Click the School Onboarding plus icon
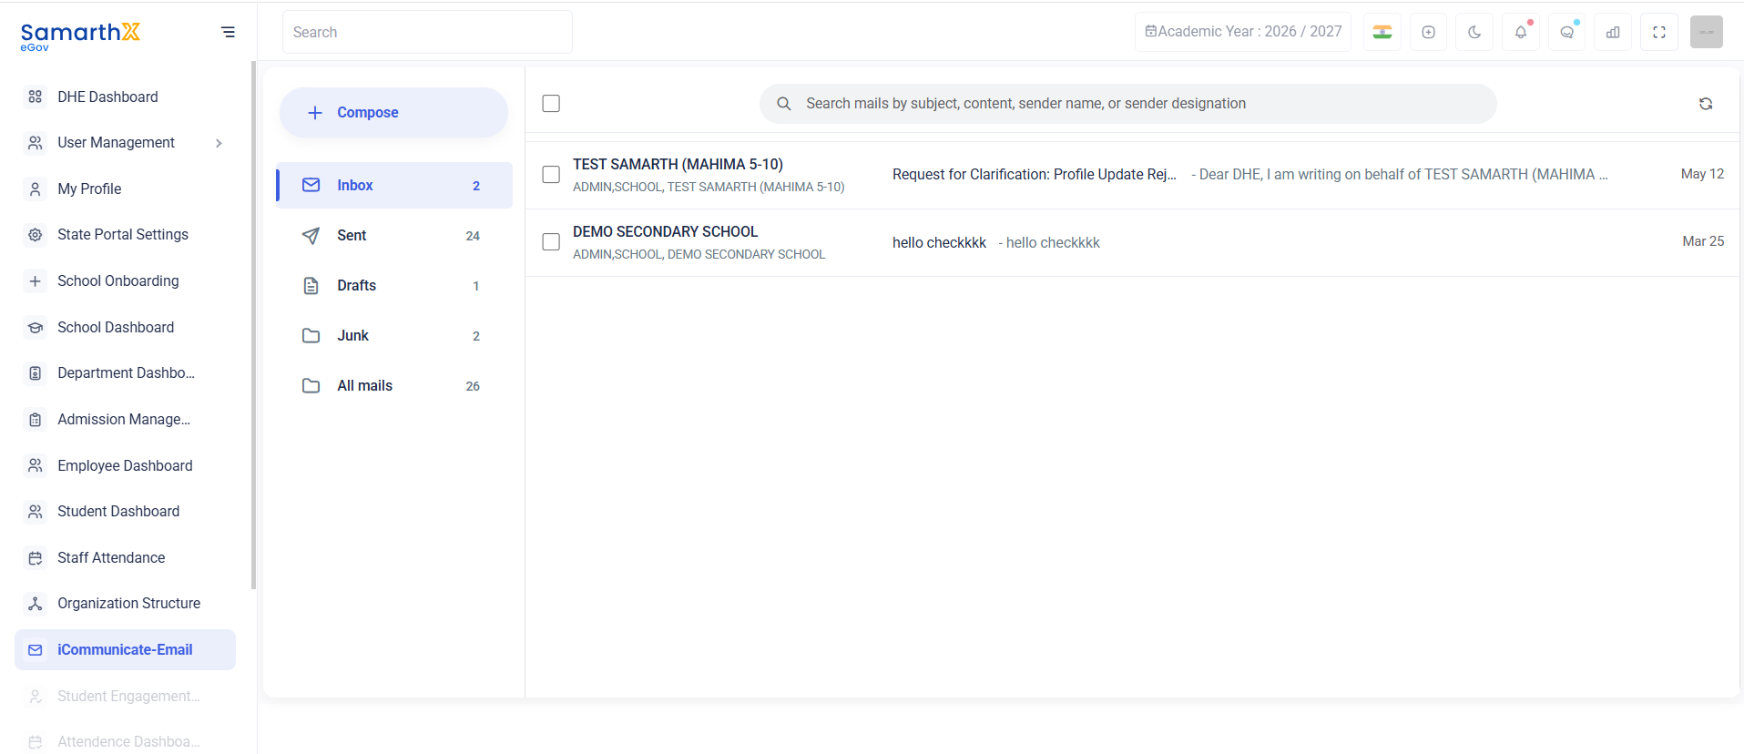Viewport: 1744px width, 754px height. click(36, 281)
